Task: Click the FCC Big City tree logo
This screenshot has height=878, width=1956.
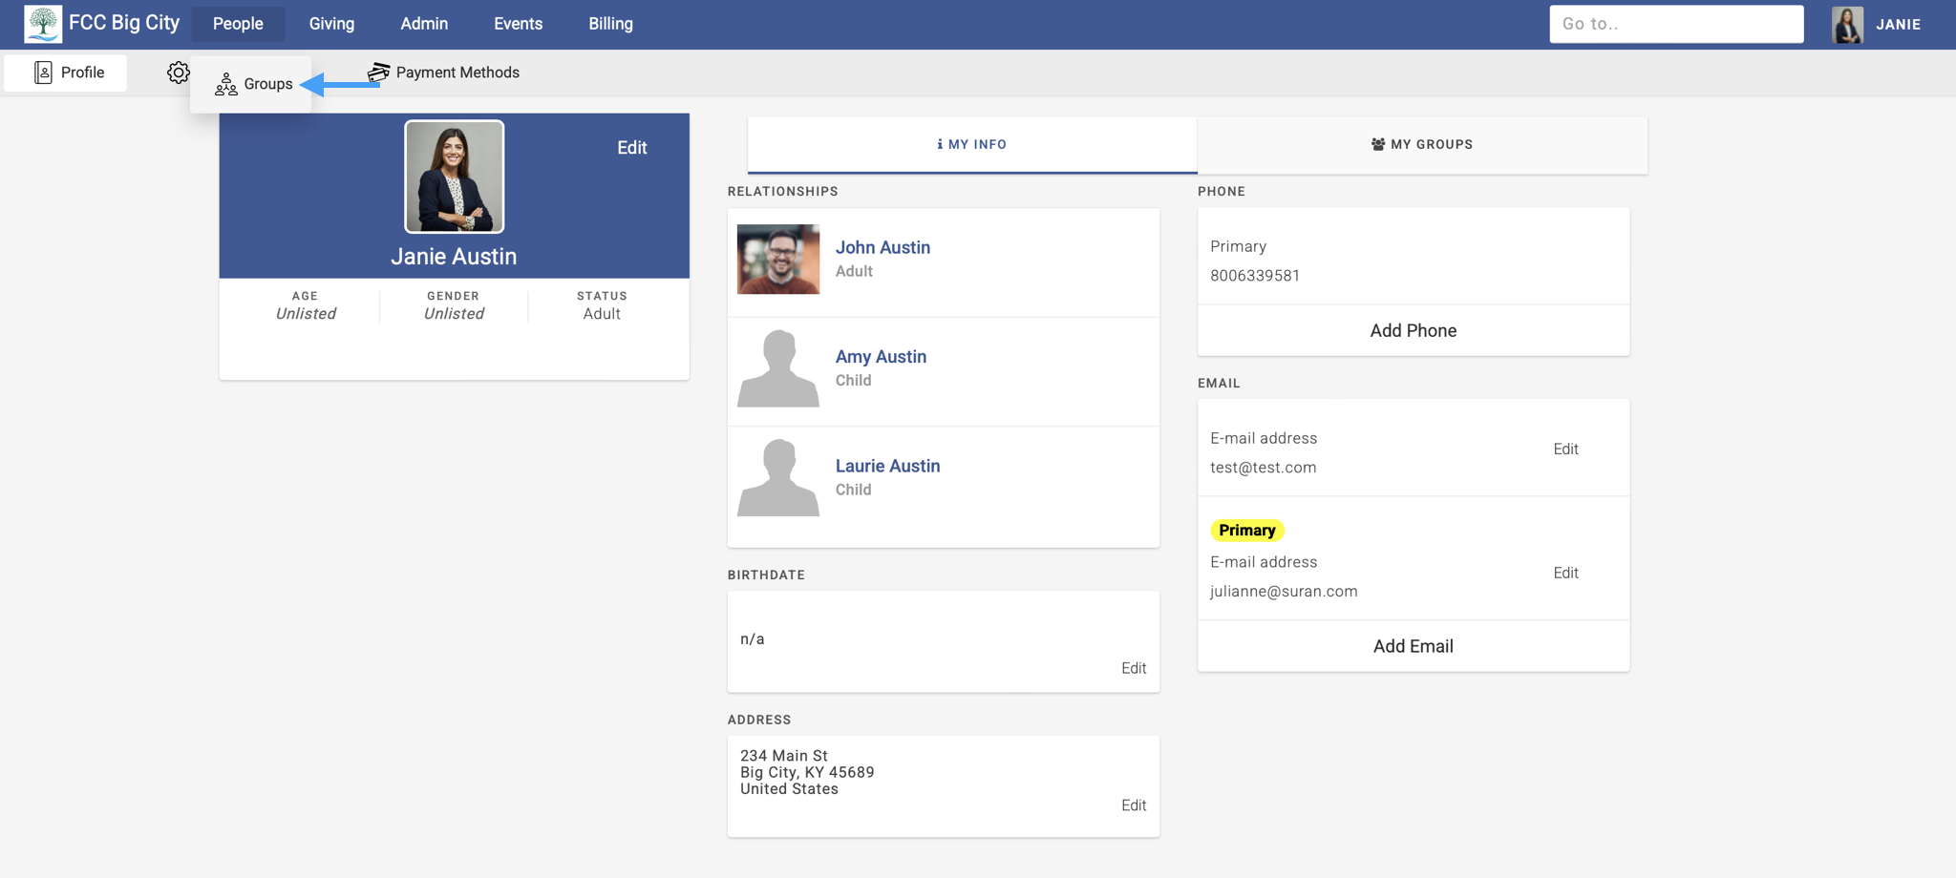Action: (39, 21)
